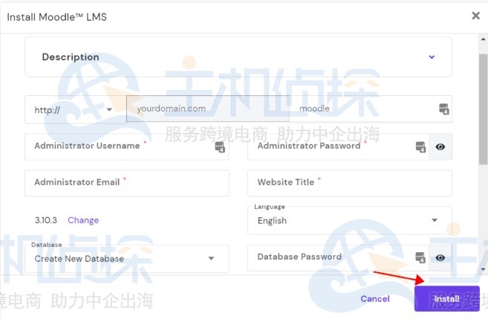Open the http:// protocol dropdown
This screenshot has width=488, height=319.
74,109
